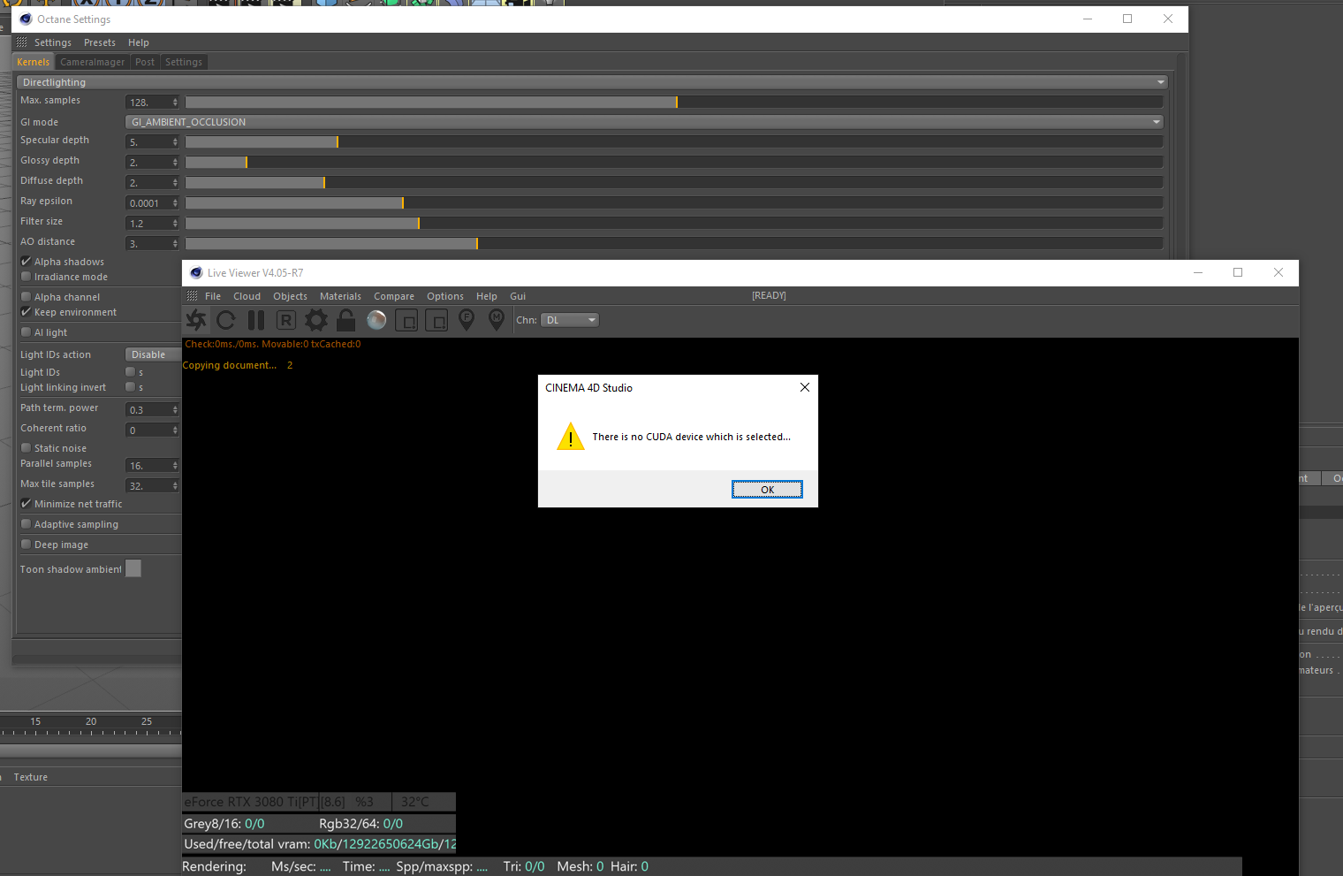
Task: Click the second square region icon beside focus picker
Action: coord(436,320)
